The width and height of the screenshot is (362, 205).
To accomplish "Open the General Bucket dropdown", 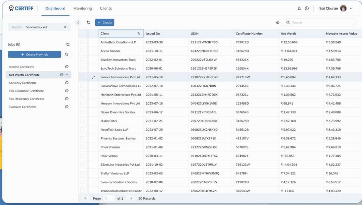I will tap(40, 27).
